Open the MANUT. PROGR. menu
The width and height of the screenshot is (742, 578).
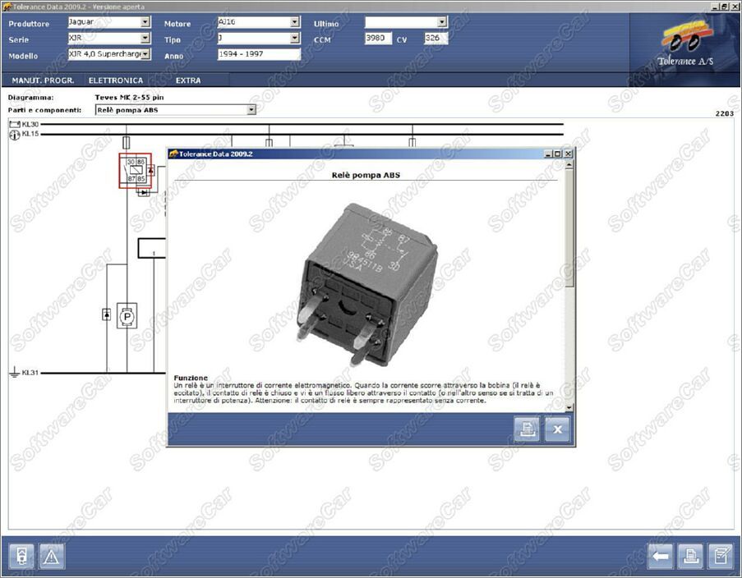click(x=43, y=80)
